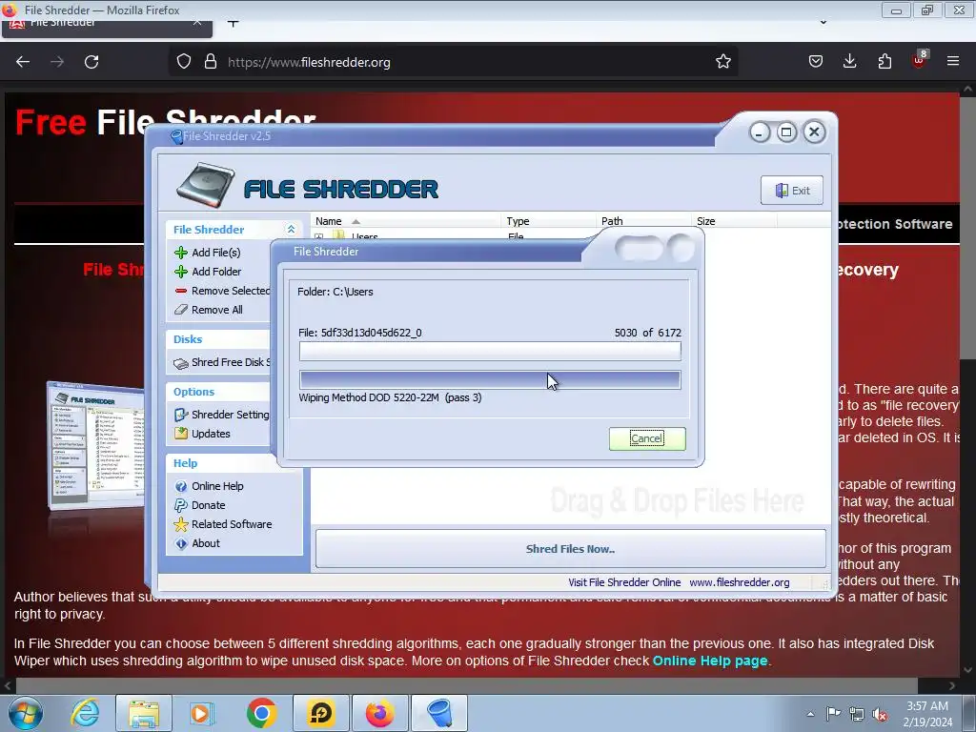This screenshot has width=976, height=732.
Task: Sort by the Size column header
Action: tap(733, 221)
